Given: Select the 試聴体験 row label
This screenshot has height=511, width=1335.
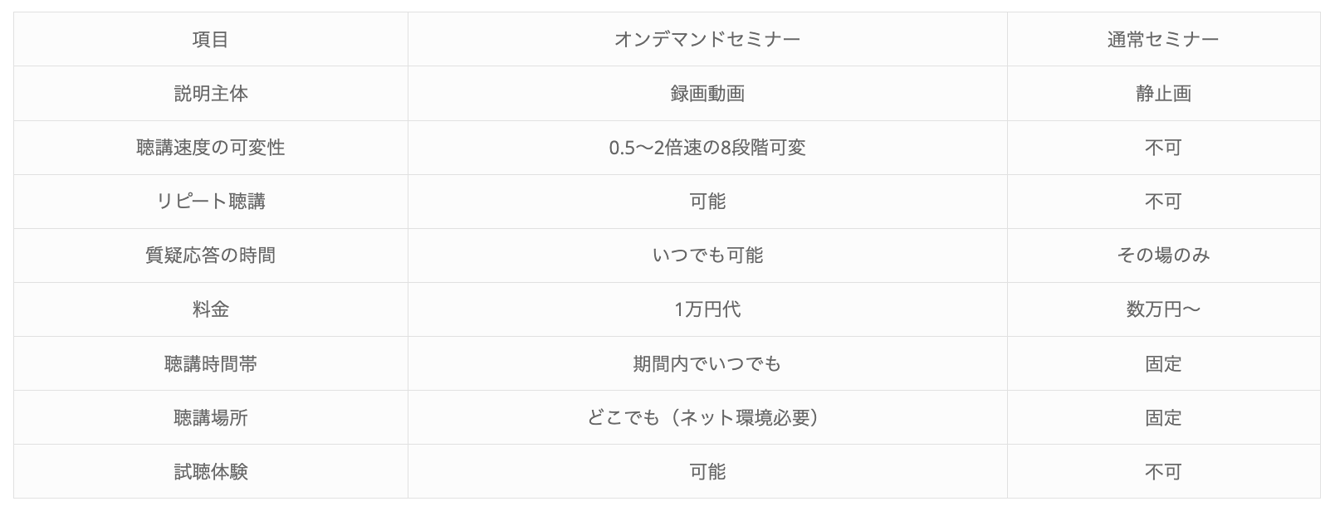Looking at the screenshot, I should pos(210,472).
